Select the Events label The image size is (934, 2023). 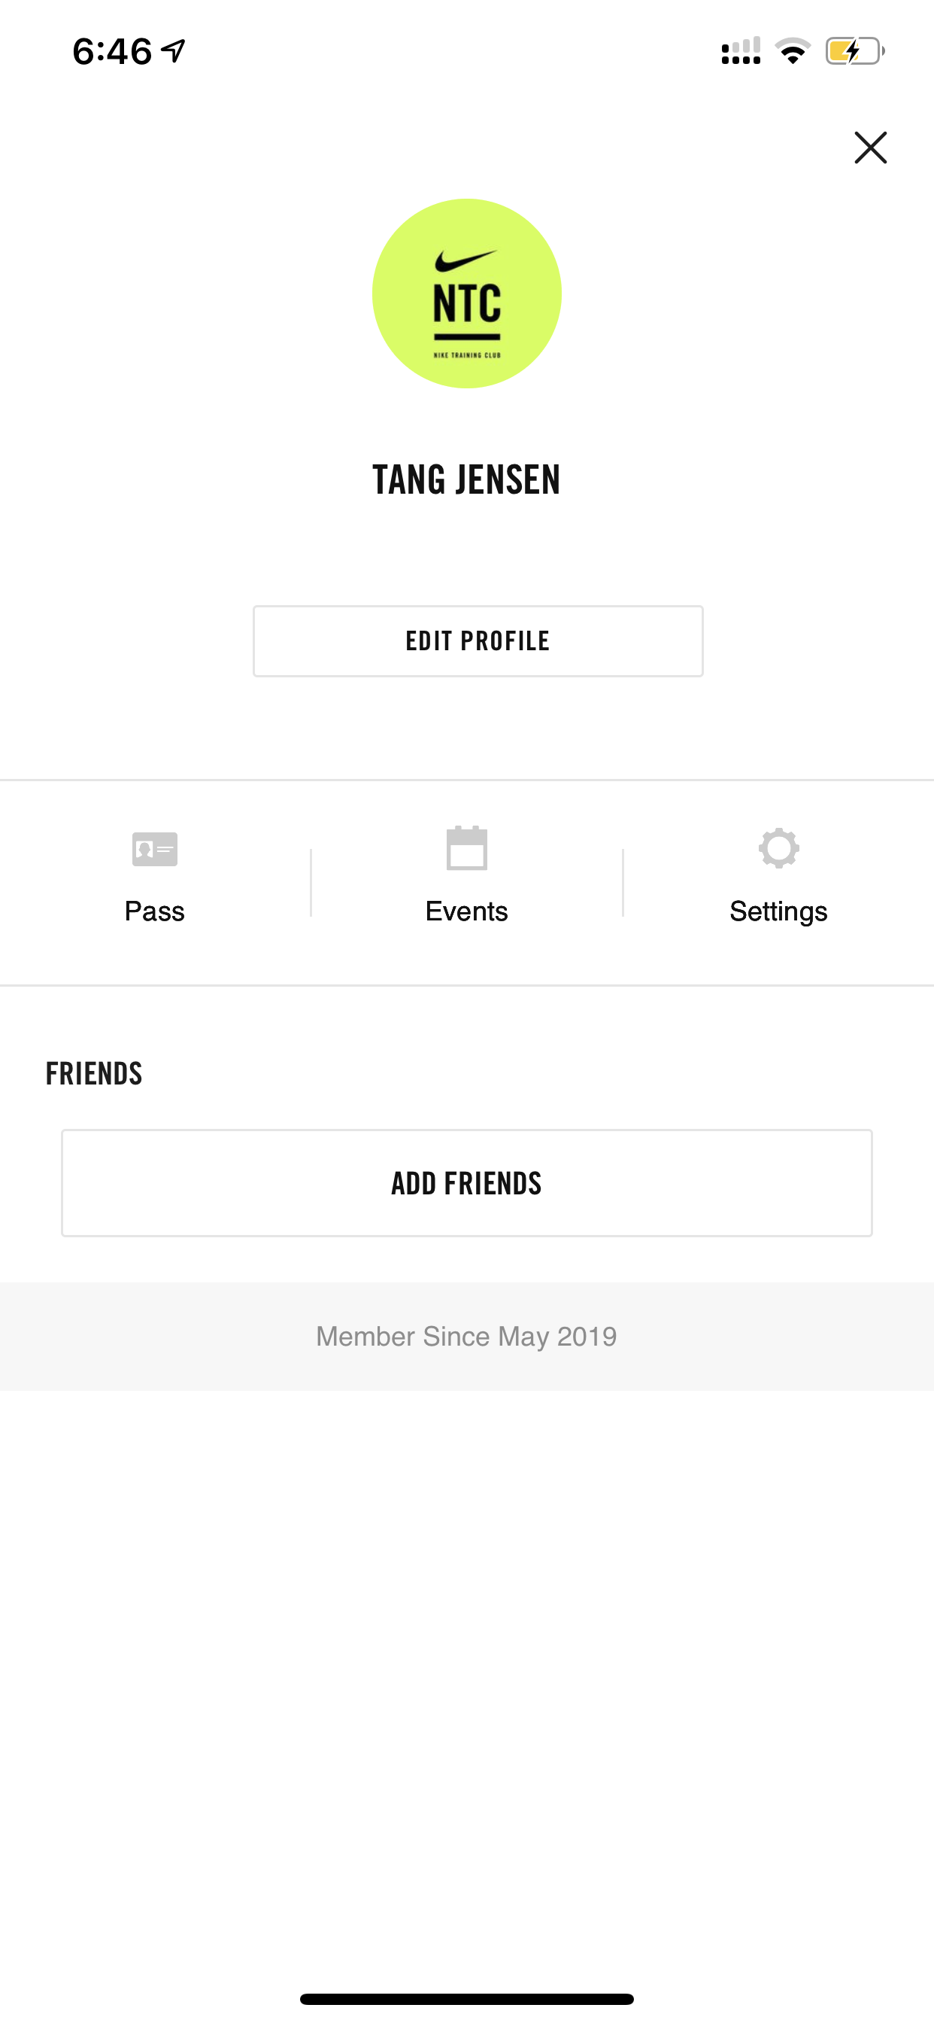click(467, 911)
